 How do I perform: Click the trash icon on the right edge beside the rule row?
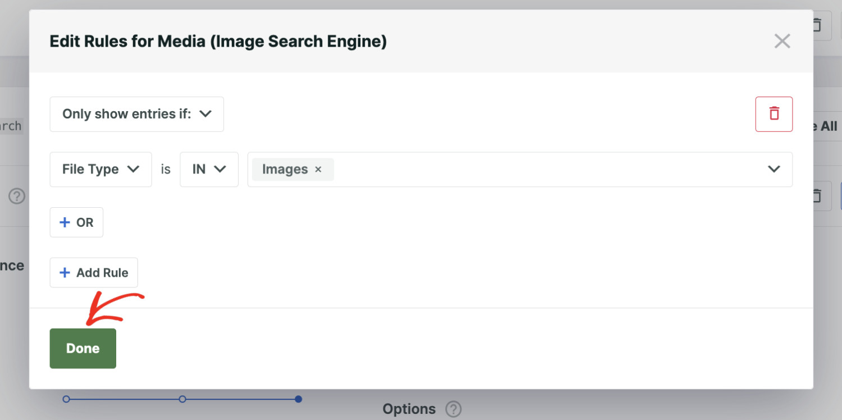click(817, 196)
